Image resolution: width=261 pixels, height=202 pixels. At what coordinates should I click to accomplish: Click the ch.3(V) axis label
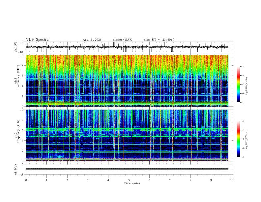(16, 170)
